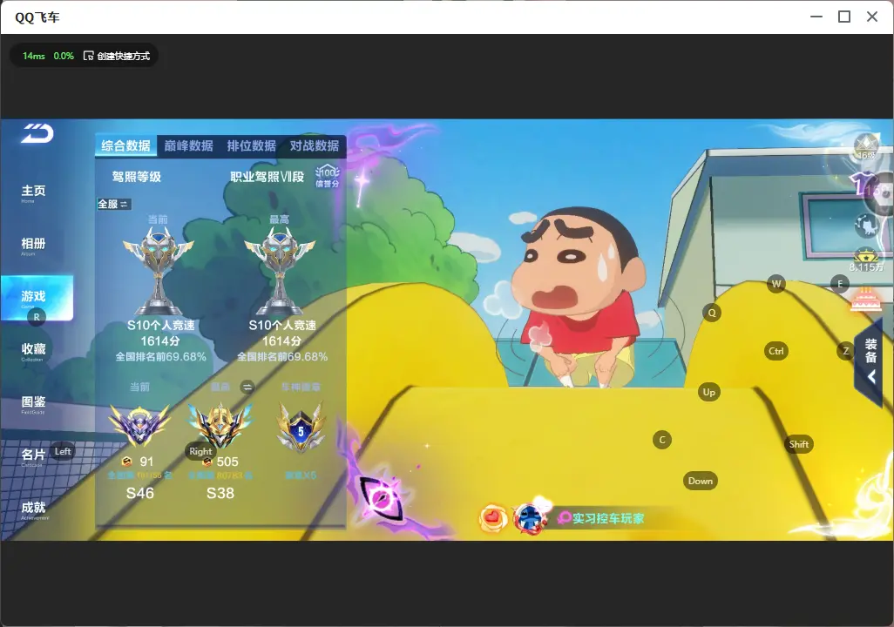This screenshot has width=894, height=627.
Task: Switch to the 对战数据 tab
Action: point(315,146)
